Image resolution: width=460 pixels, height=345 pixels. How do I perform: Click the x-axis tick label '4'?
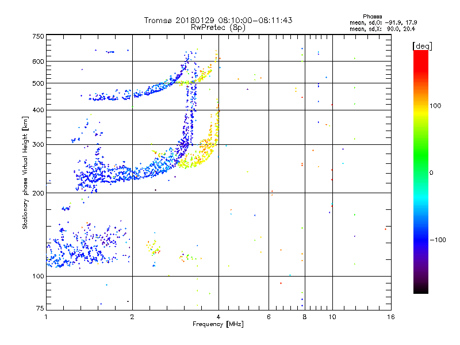pos(218,317)
